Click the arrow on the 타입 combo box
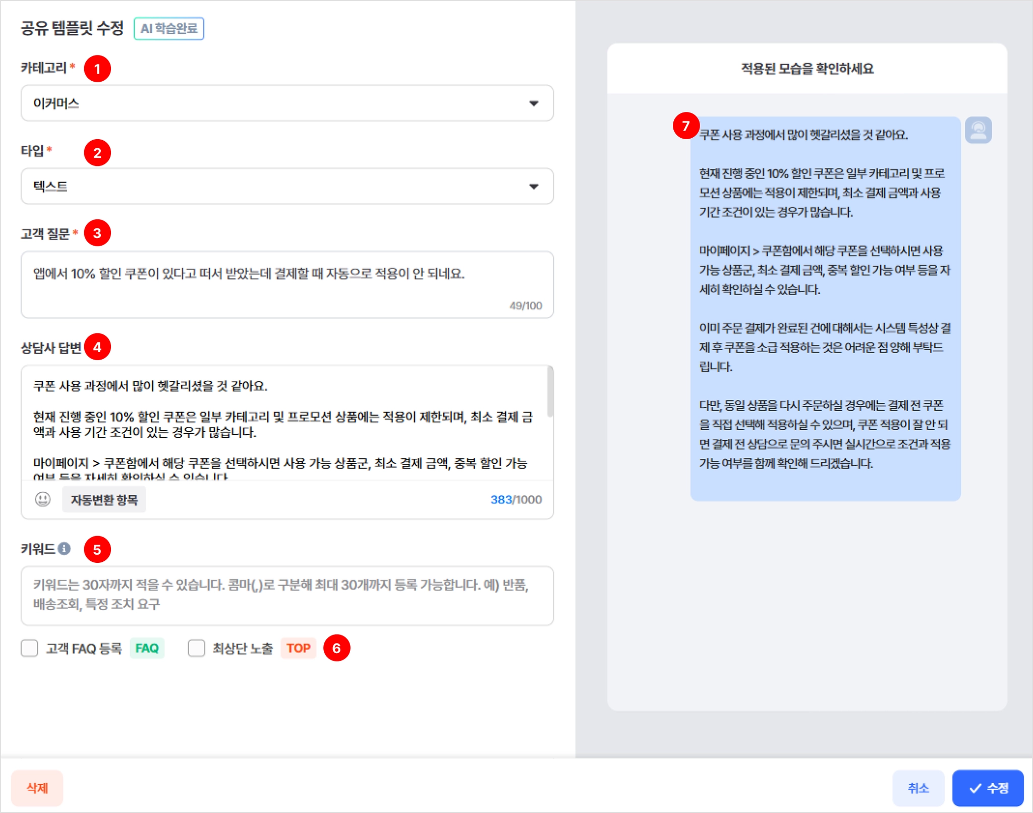1033x813 pixels. (x=534, y=187)
